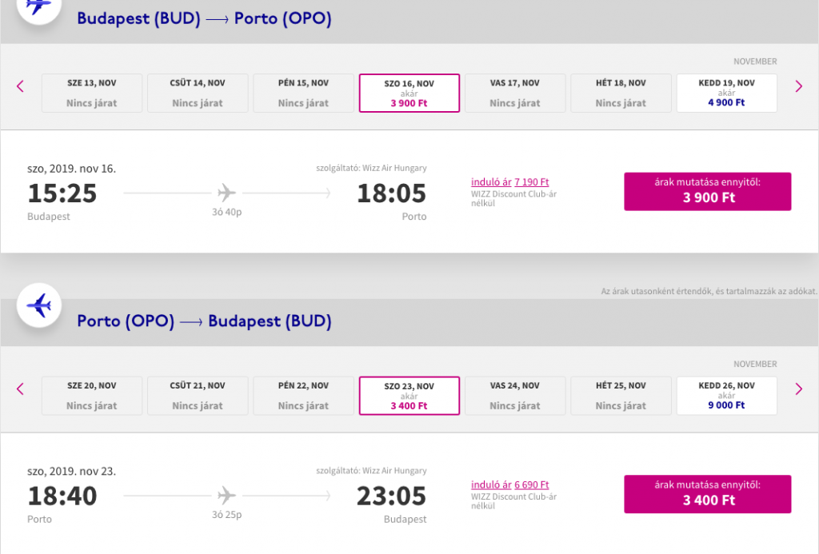Image resolution: width=819 pixels, height=554 pixels.
Task: Show earlier dates for Budapest–Porto flight
Action: (x=20, y=86)
